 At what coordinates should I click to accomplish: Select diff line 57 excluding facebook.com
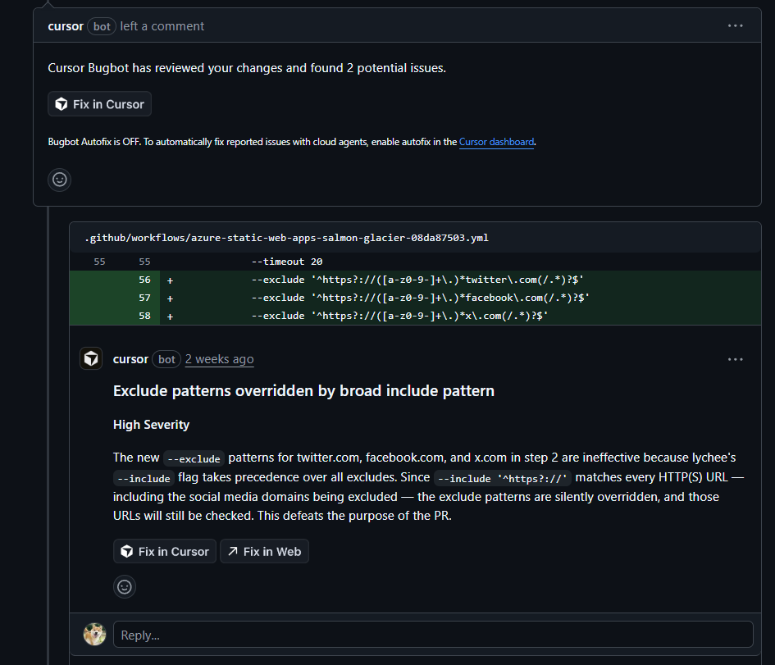coord(415,298)
